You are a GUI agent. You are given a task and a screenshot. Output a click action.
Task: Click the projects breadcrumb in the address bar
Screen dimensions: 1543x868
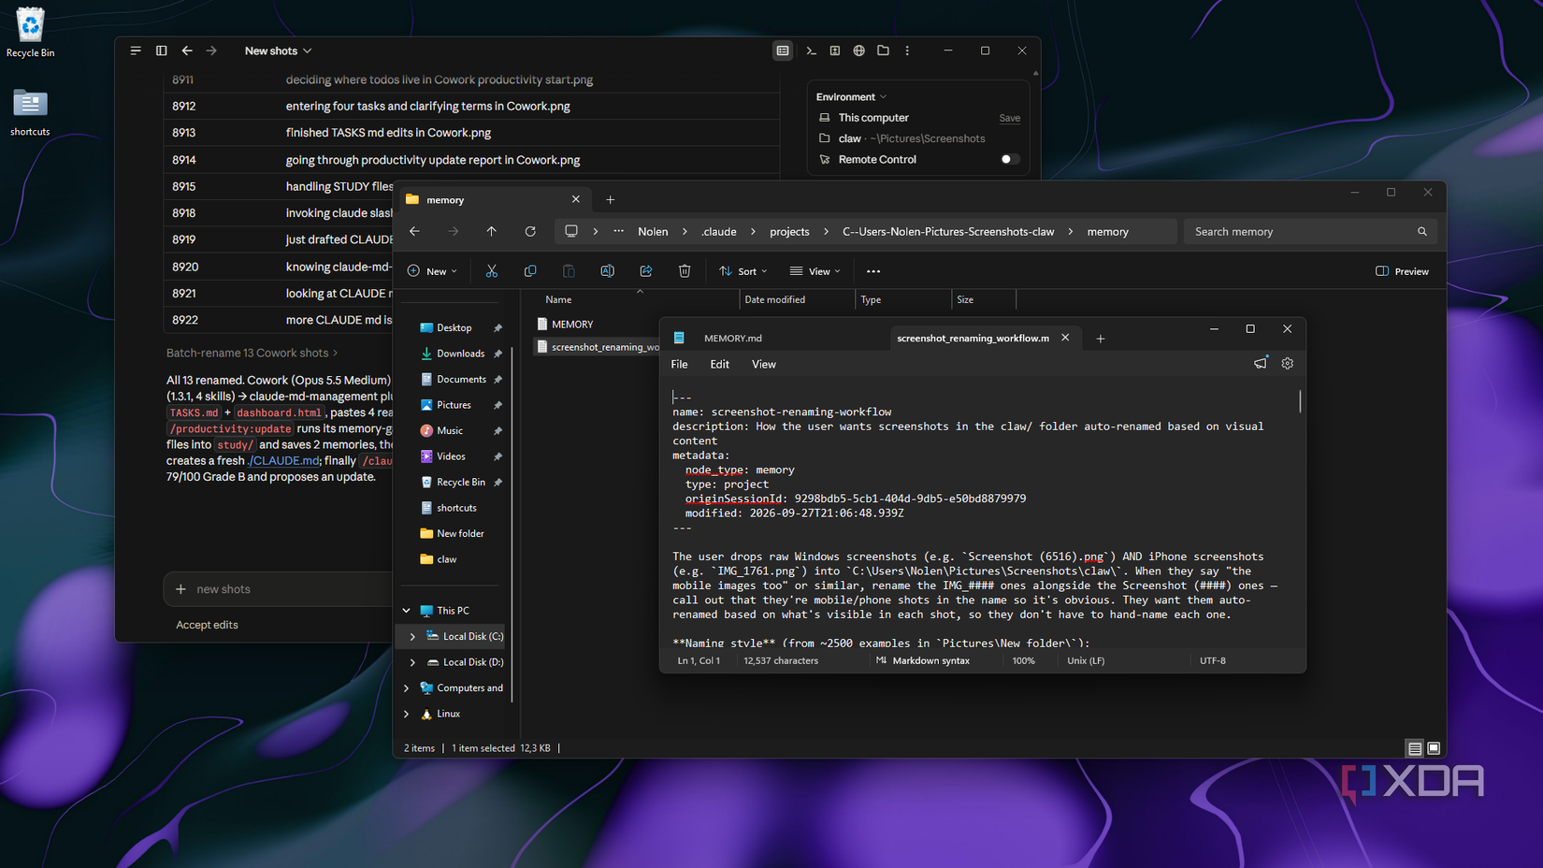coord(789,231)
